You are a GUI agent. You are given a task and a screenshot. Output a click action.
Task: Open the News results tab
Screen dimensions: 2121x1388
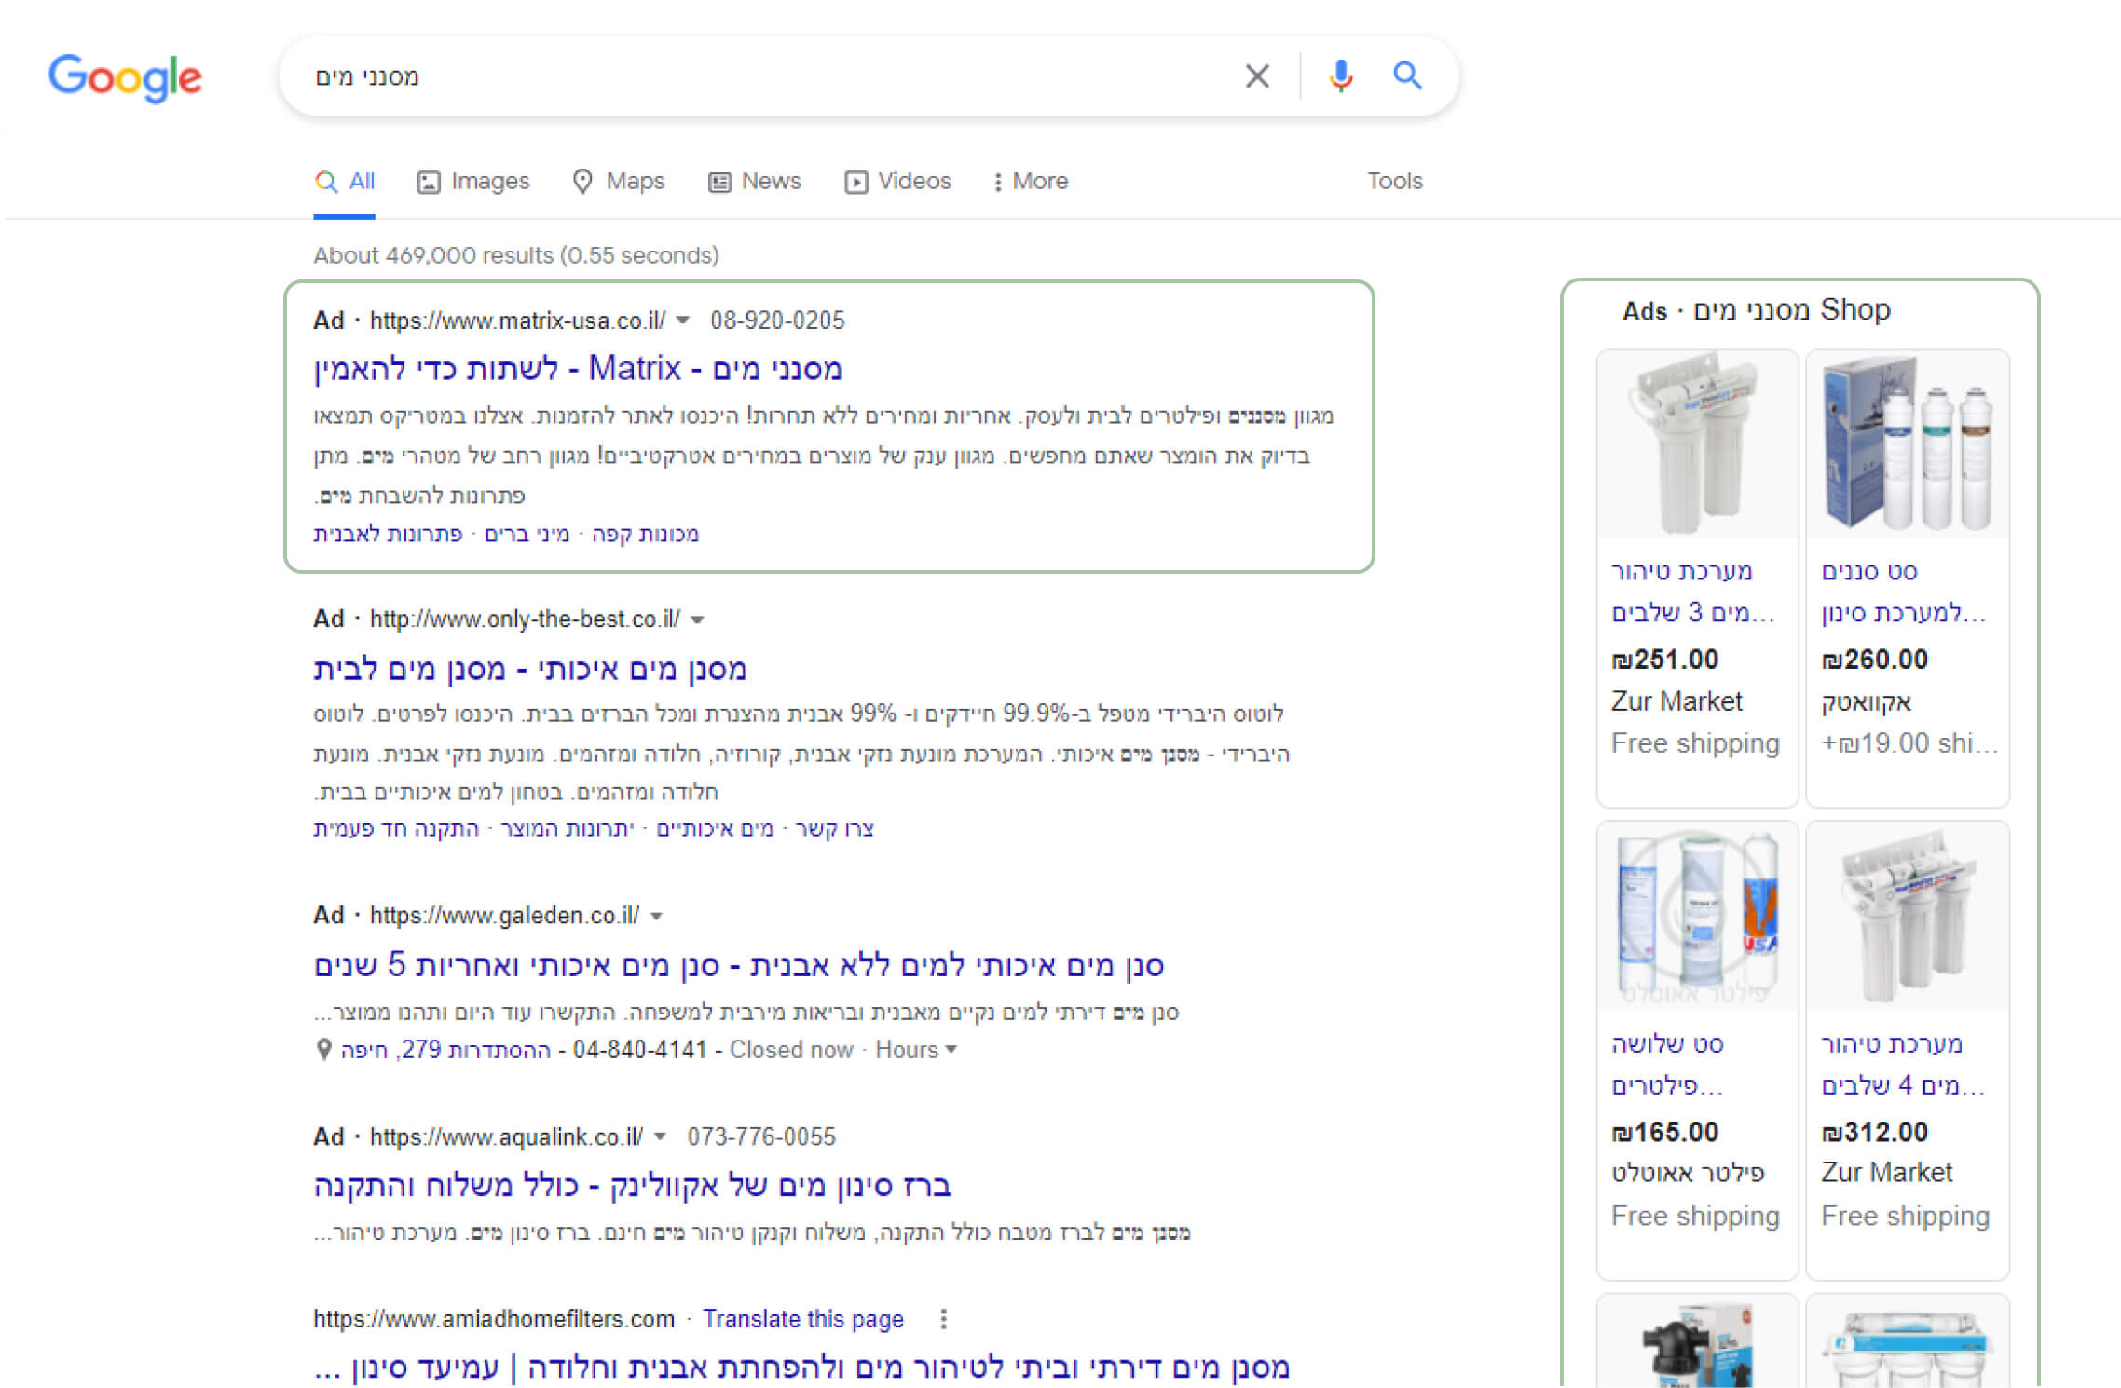click(755, 182)
